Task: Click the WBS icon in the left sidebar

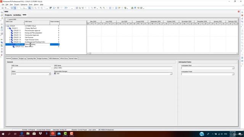Action: (x=2, y=42)
